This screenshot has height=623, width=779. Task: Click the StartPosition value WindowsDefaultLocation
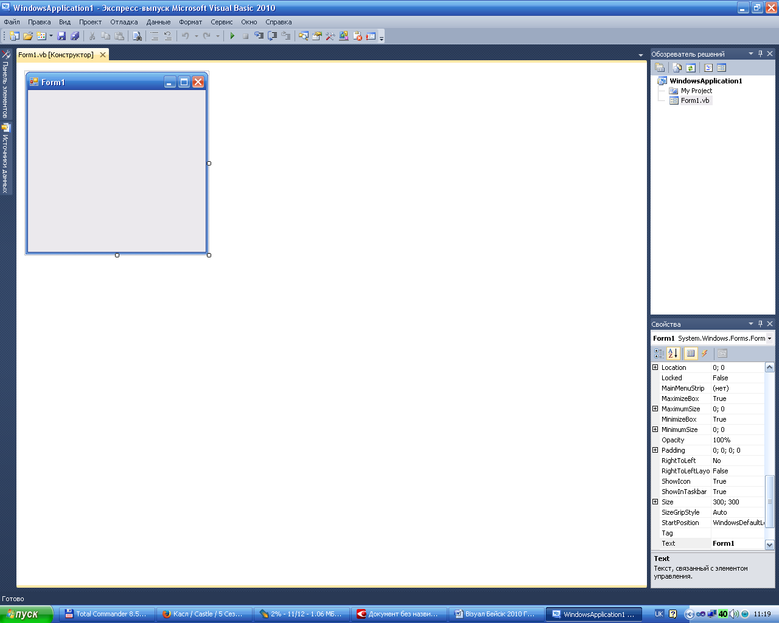point(738,523)
